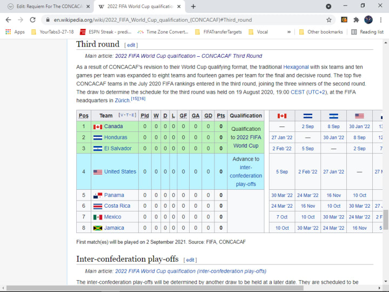Viewport: 389px width, 292px height.
Task: Edit the Inter-confederation play-offs section
Action: pyautogui.click(x=190, y=260)
